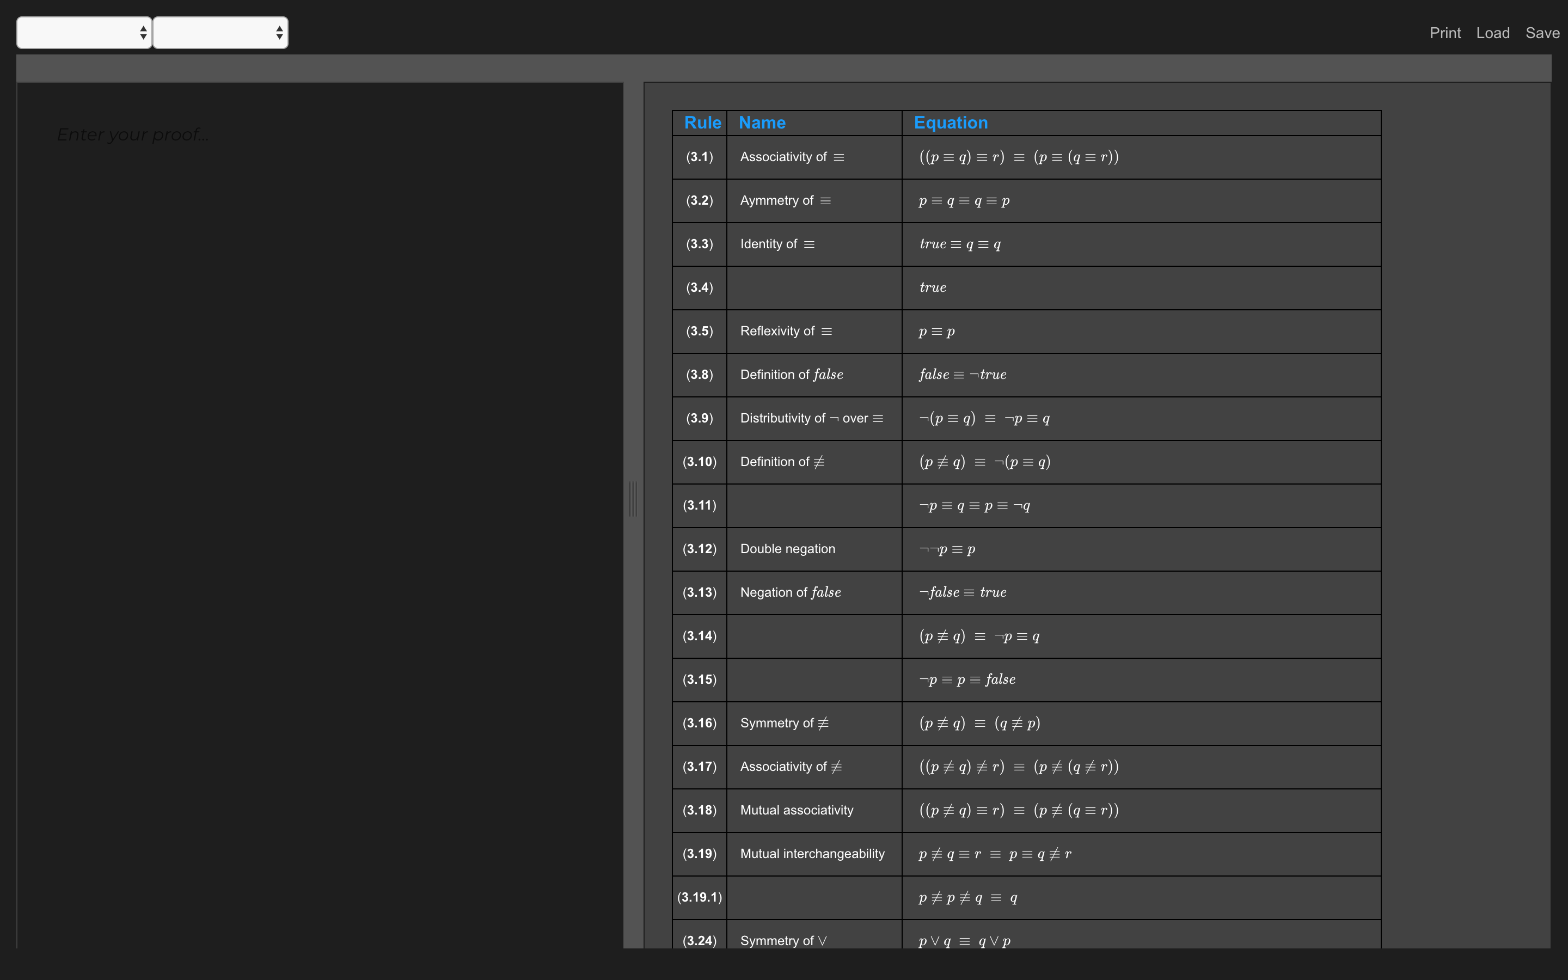
Task: Open the first empty dropdown selector
Action: [x=84, y=33]
